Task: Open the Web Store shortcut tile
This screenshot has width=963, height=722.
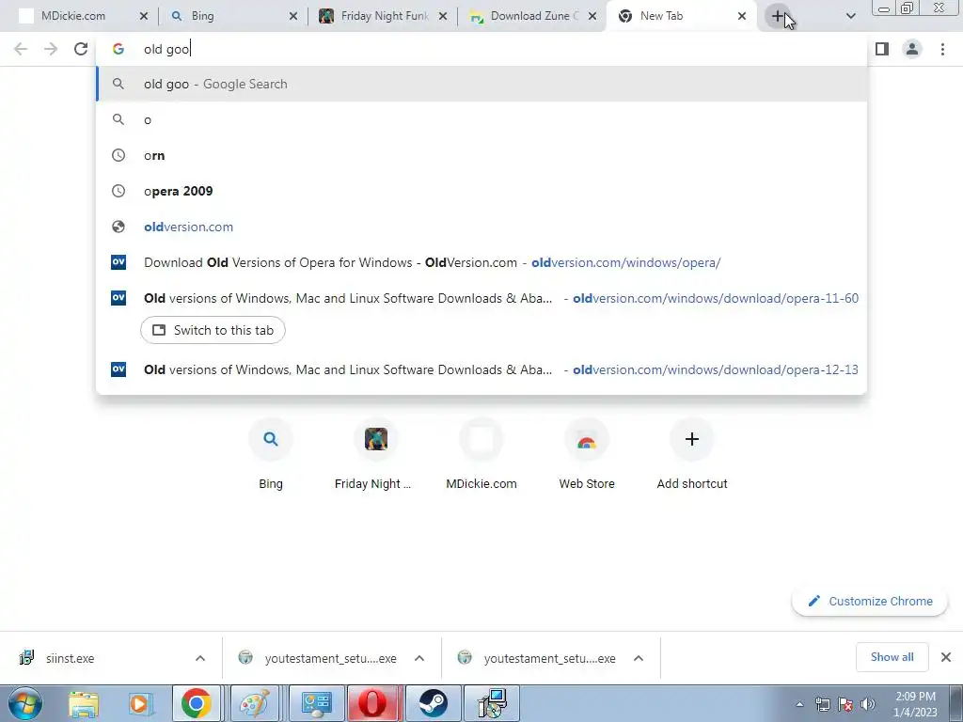Action: (587, 455)
